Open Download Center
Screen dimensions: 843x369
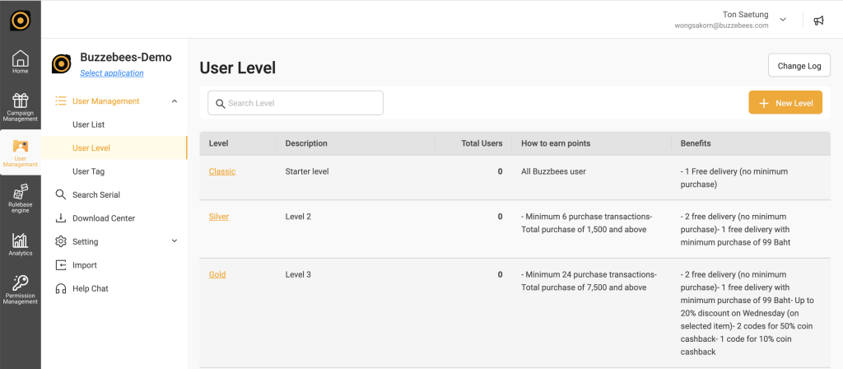click(103, 218)
